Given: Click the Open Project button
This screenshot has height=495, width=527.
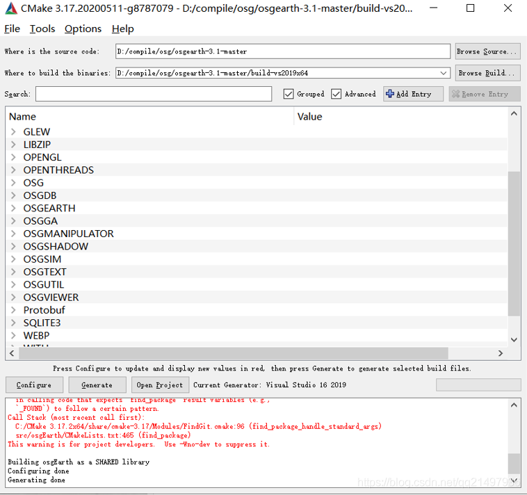Looking at the screenshot, I should 160,384.
